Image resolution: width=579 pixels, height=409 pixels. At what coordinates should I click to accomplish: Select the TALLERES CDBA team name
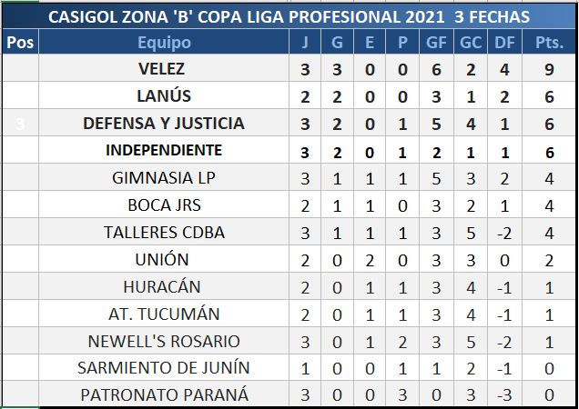tap(165, 232)
